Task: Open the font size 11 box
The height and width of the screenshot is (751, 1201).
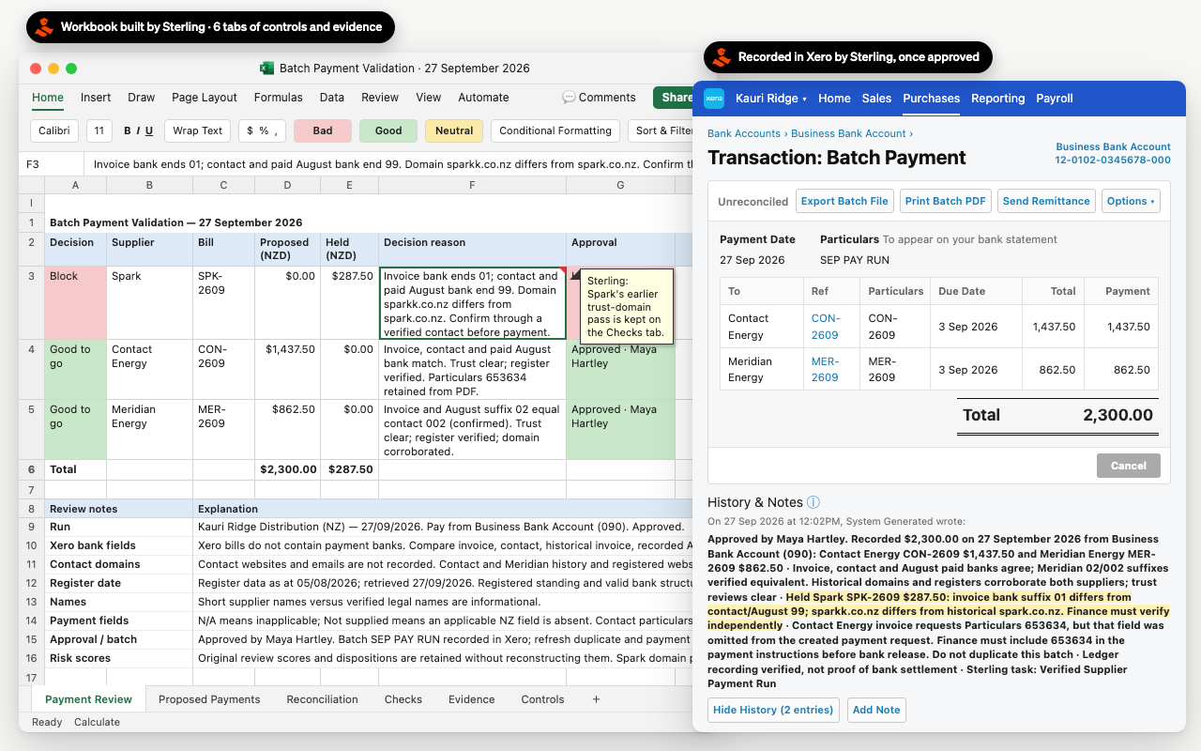Action: click(x=99, y=130)
